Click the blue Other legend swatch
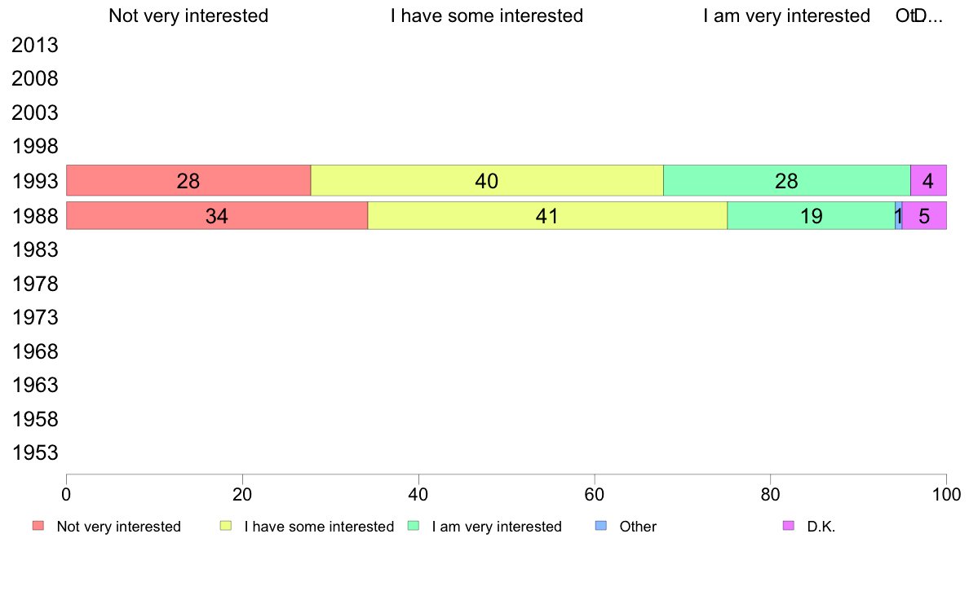969x600 pixels. point(601,526)
